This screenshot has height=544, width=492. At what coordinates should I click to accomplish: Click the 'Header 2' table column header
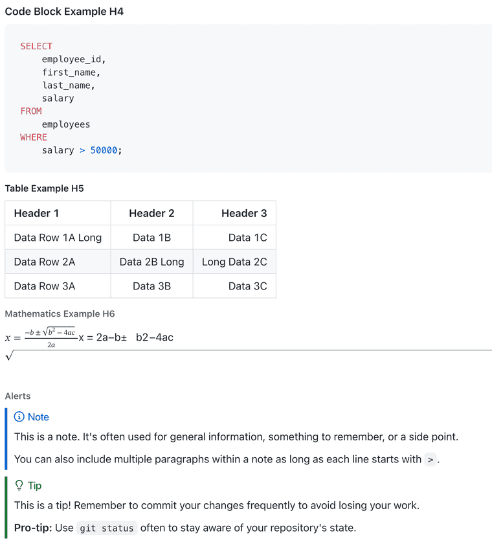tap(151, 213)
